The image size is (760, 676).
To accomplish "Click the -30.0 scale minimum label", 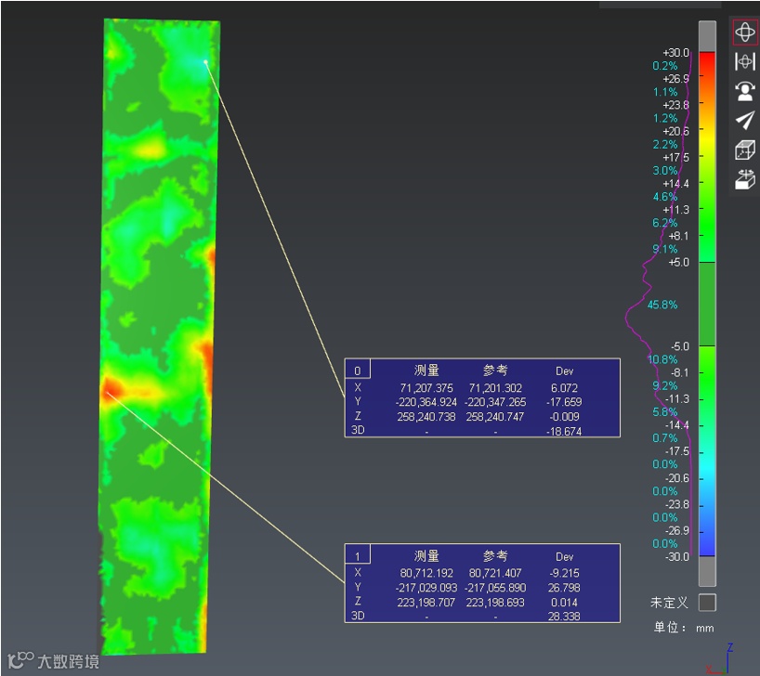I will pos(677,557).
